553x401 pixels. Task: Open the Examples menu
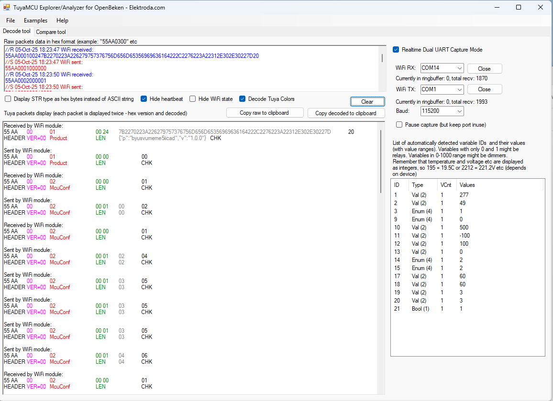point(35,21)
